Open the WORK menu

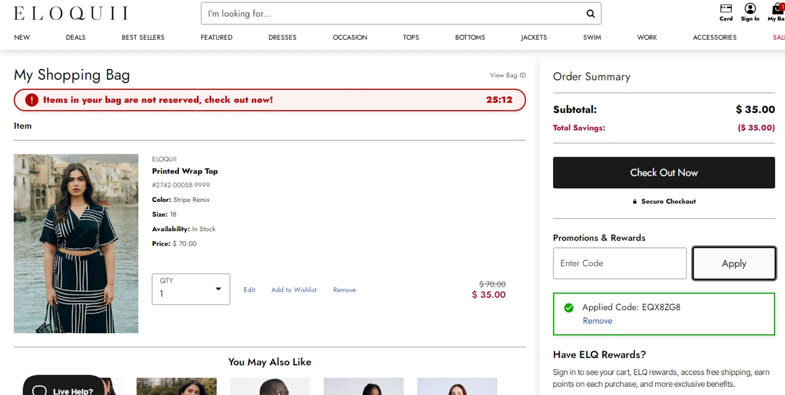click(647, 38)
